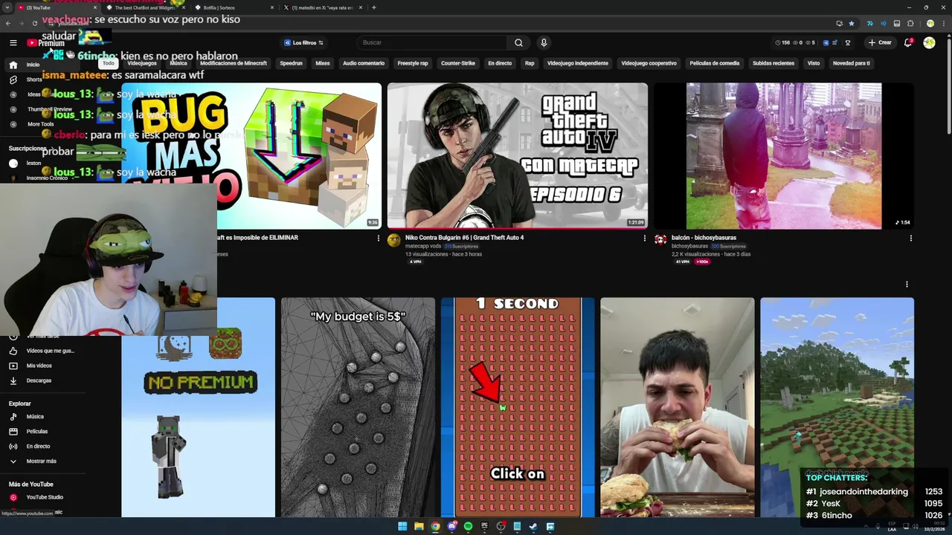Click the YouTube Premium logo
952x535 pixels.
pyautogui.click(x=46, y=43)
